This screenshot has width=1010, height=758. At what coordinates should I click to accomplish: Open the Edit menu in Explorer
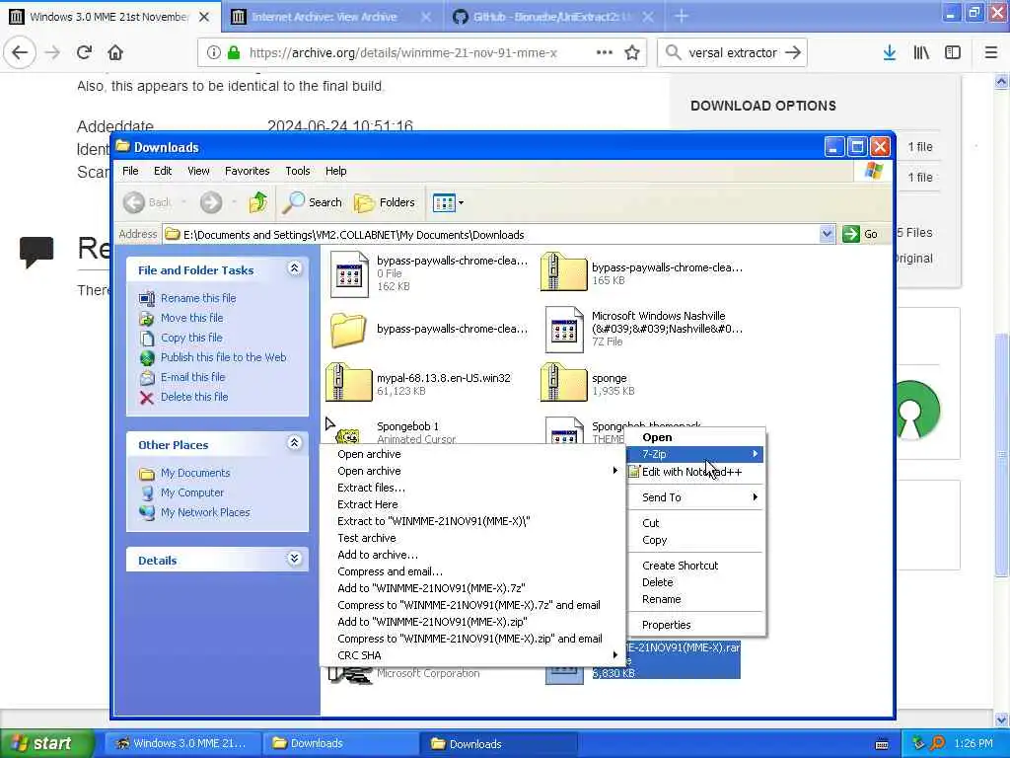click(x=163, y=171)
